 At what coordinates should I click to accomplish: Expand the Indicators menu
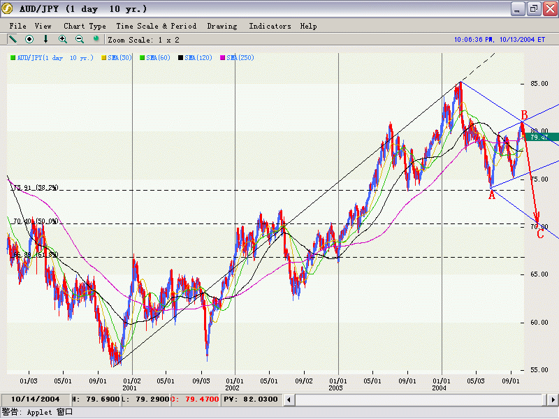tap(270, 26)
